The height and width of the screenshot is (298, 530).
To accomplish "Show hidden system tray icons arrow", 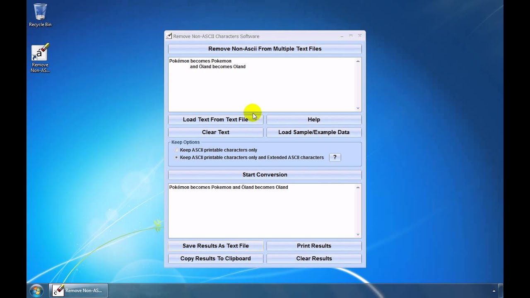I will [x=494, y=291].
